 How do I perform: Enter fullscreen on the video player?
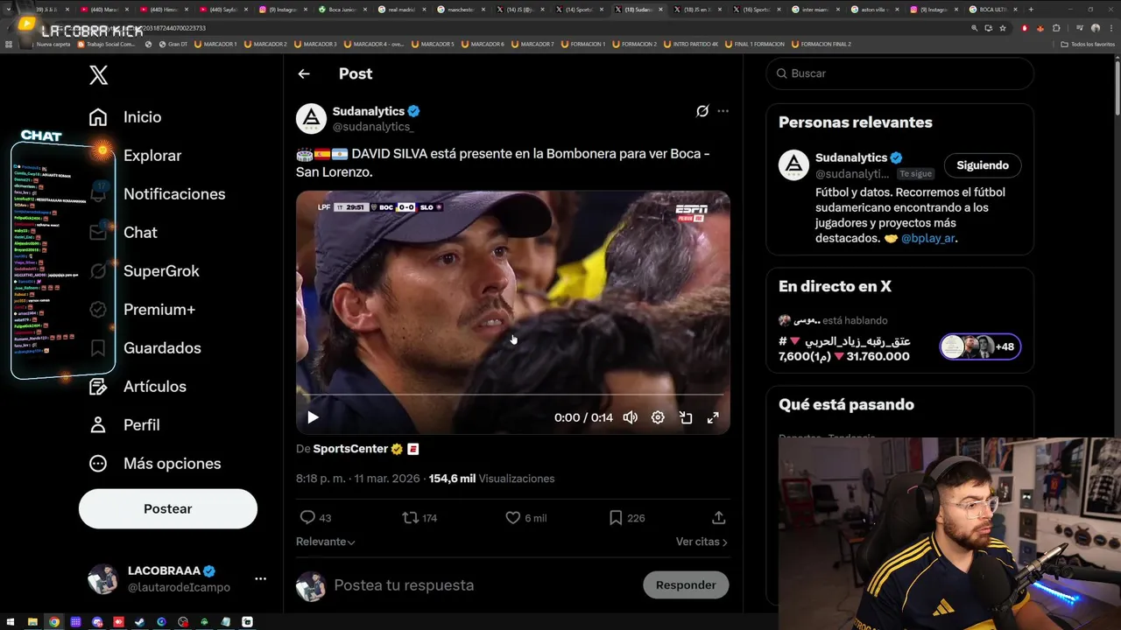(x=713, y=417)
